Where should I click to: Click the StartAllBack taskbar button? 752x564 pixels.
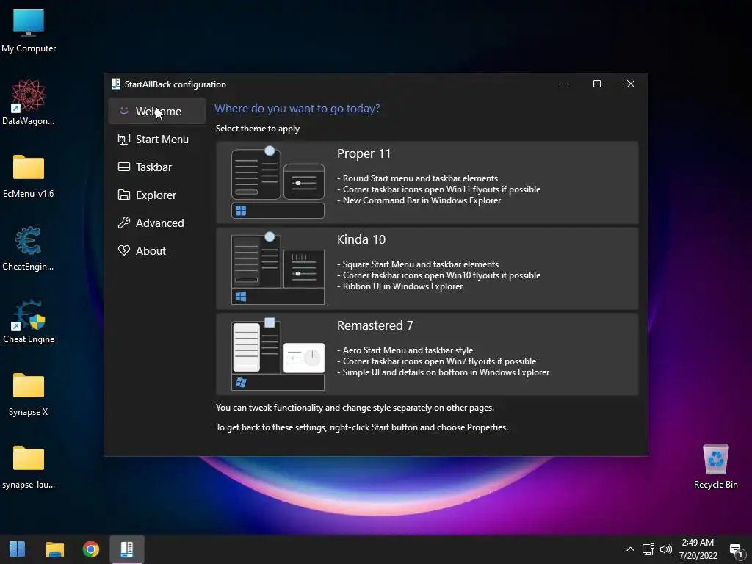[126, 549]
